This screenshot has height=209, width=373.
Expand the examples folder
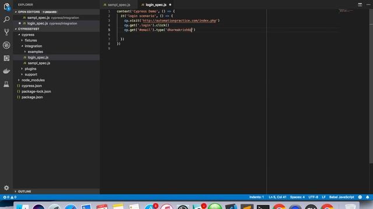click(x=25, y=52)
